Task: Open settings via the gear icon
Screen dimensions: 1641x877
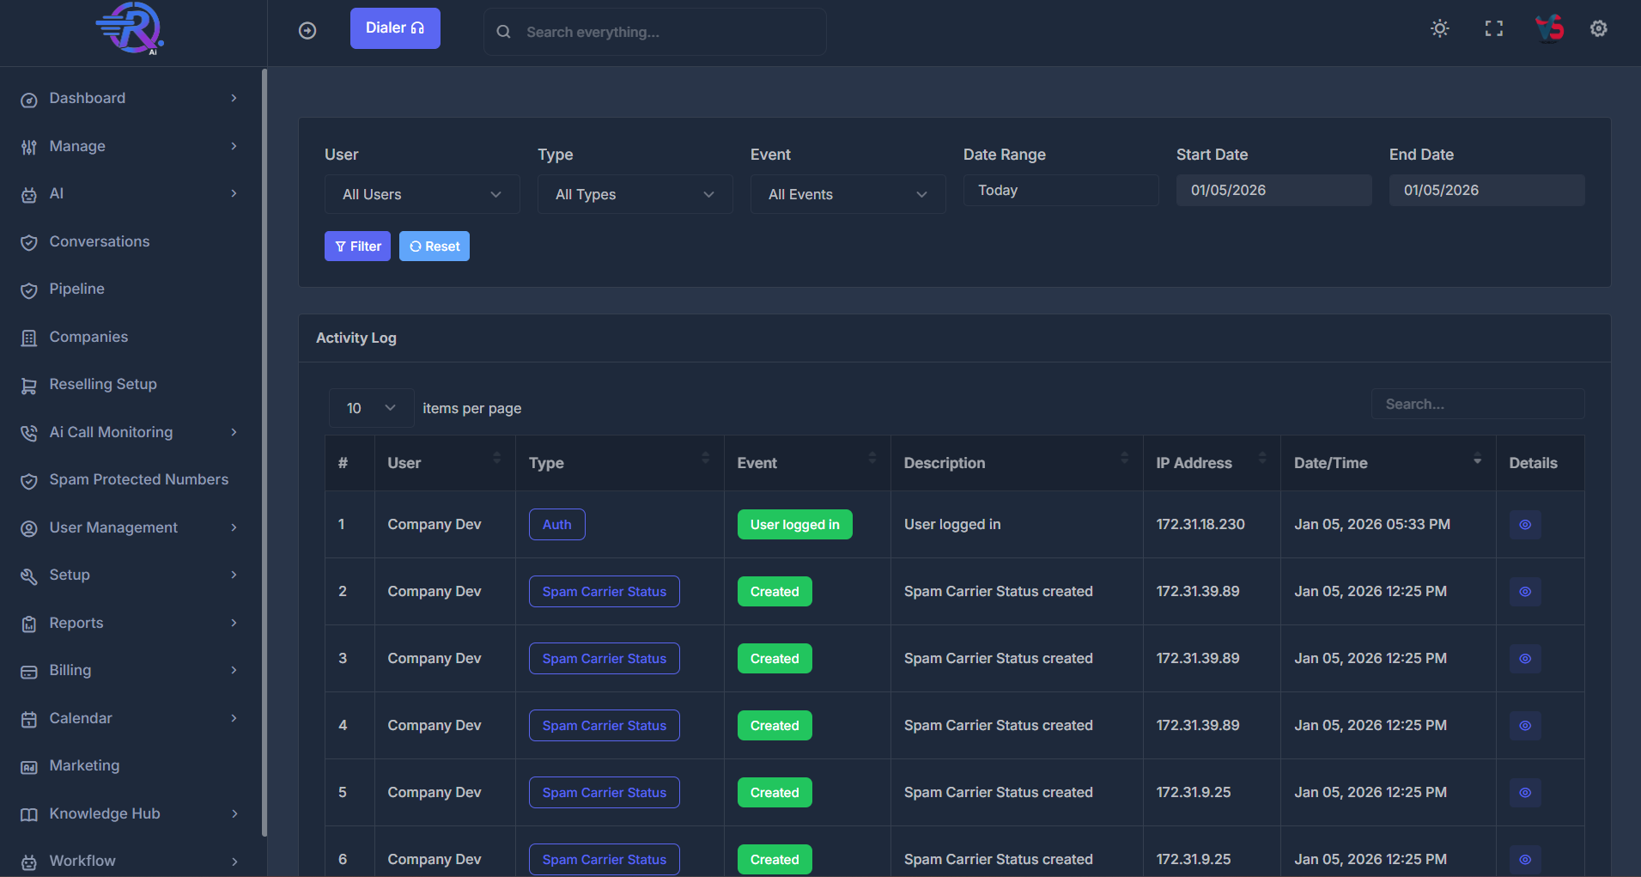Action: (1598, 28)
